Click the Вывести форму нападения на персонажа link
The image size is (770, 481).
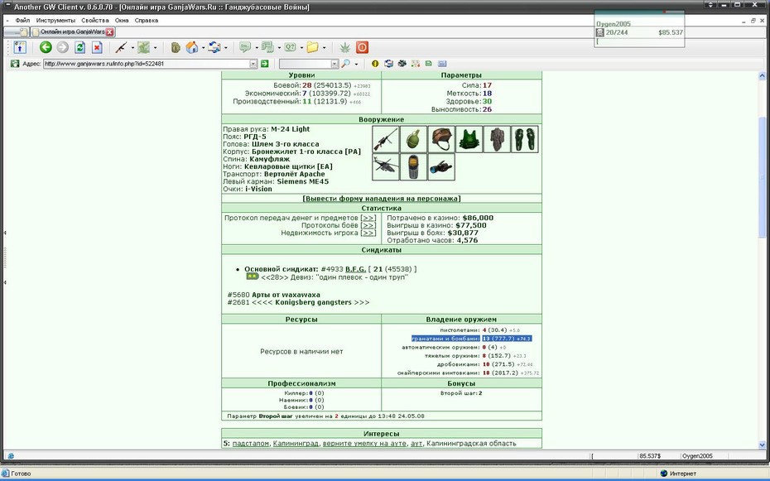382,199
